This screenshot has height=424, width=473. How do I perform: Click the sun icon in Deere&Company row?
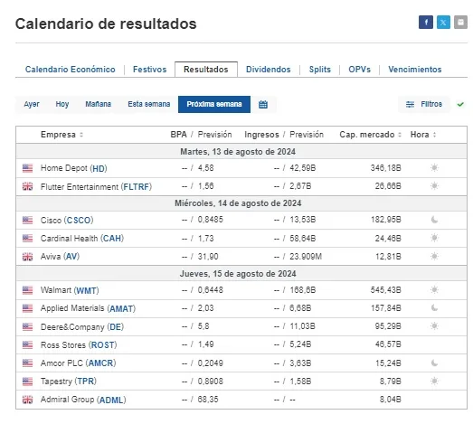(x=434, y=326)
